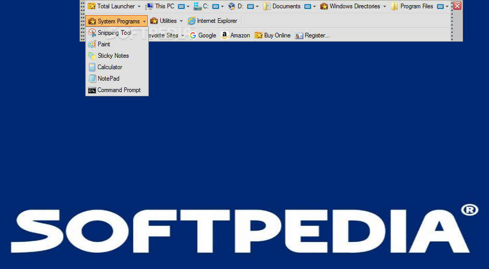Open Sticky Notes from the menu

point(117,56)
